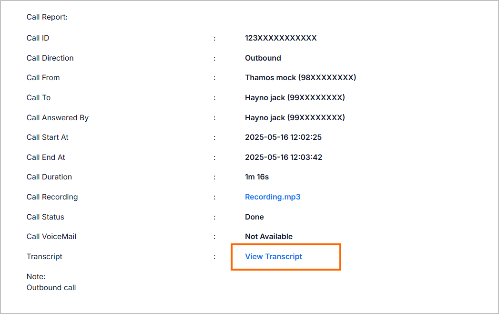Click the Call Status label

pos(45,217)
